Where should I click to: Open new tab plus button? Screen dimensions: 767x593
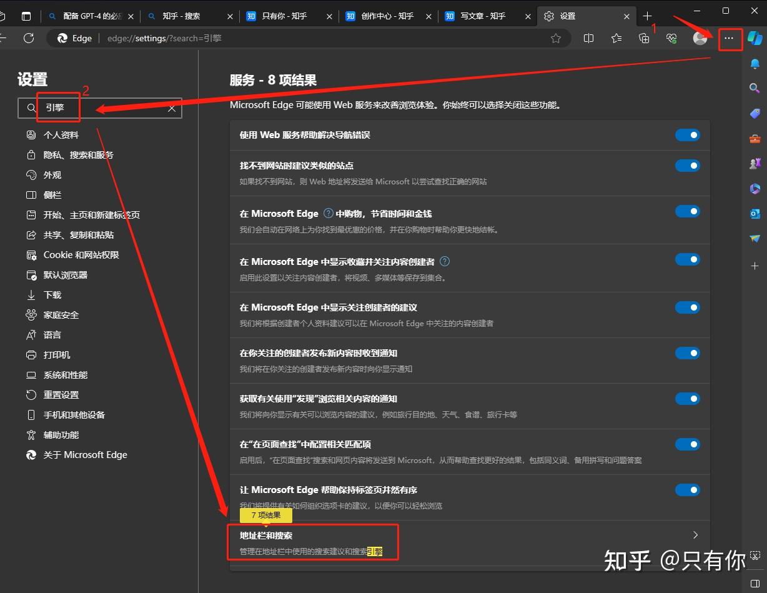[648, 16]
